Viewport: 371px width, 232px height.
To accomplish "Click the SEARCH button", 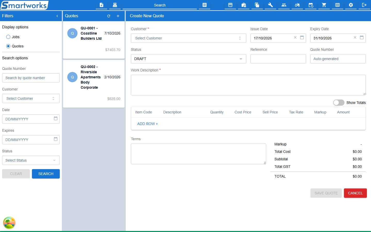I will point(46,174).
